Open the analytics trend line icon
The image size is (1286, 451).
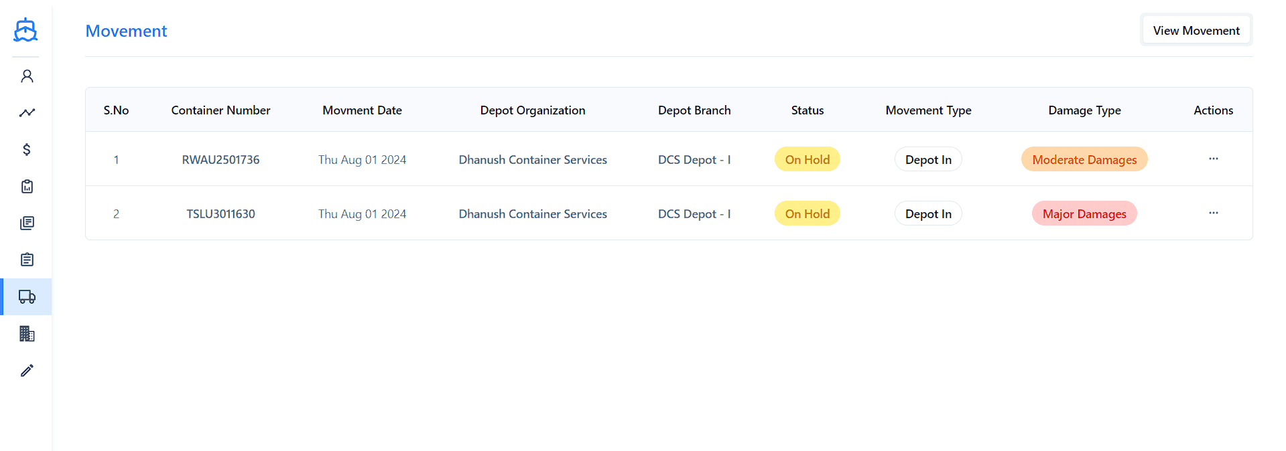pyautogui.click(x=27, y=113)
